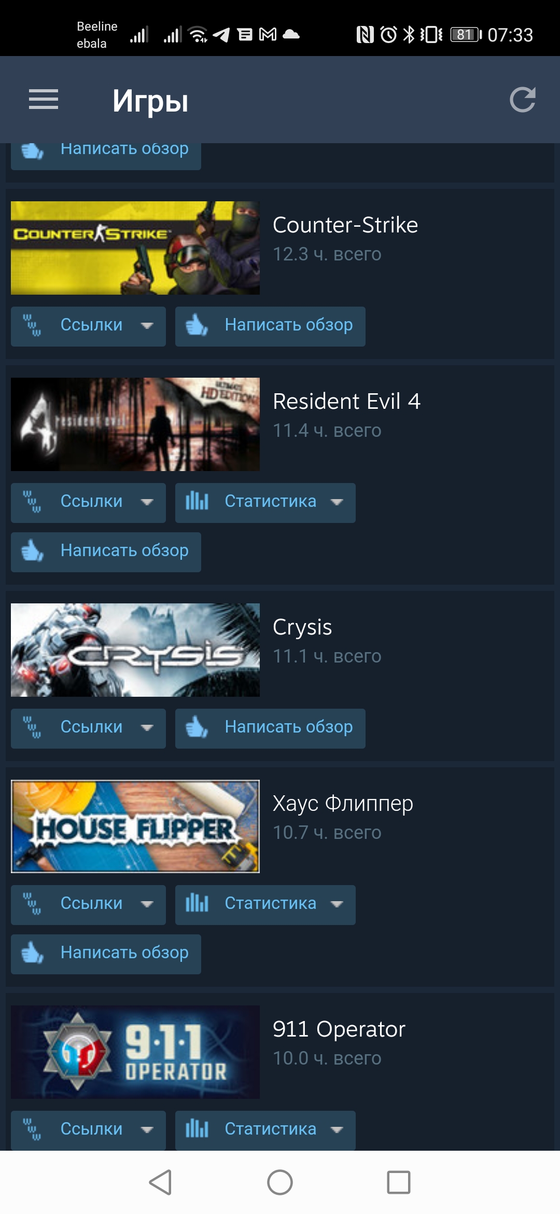Select the 911 Operator title
The width and height of the screenshot is (560, 1214).
[339, 1029]
